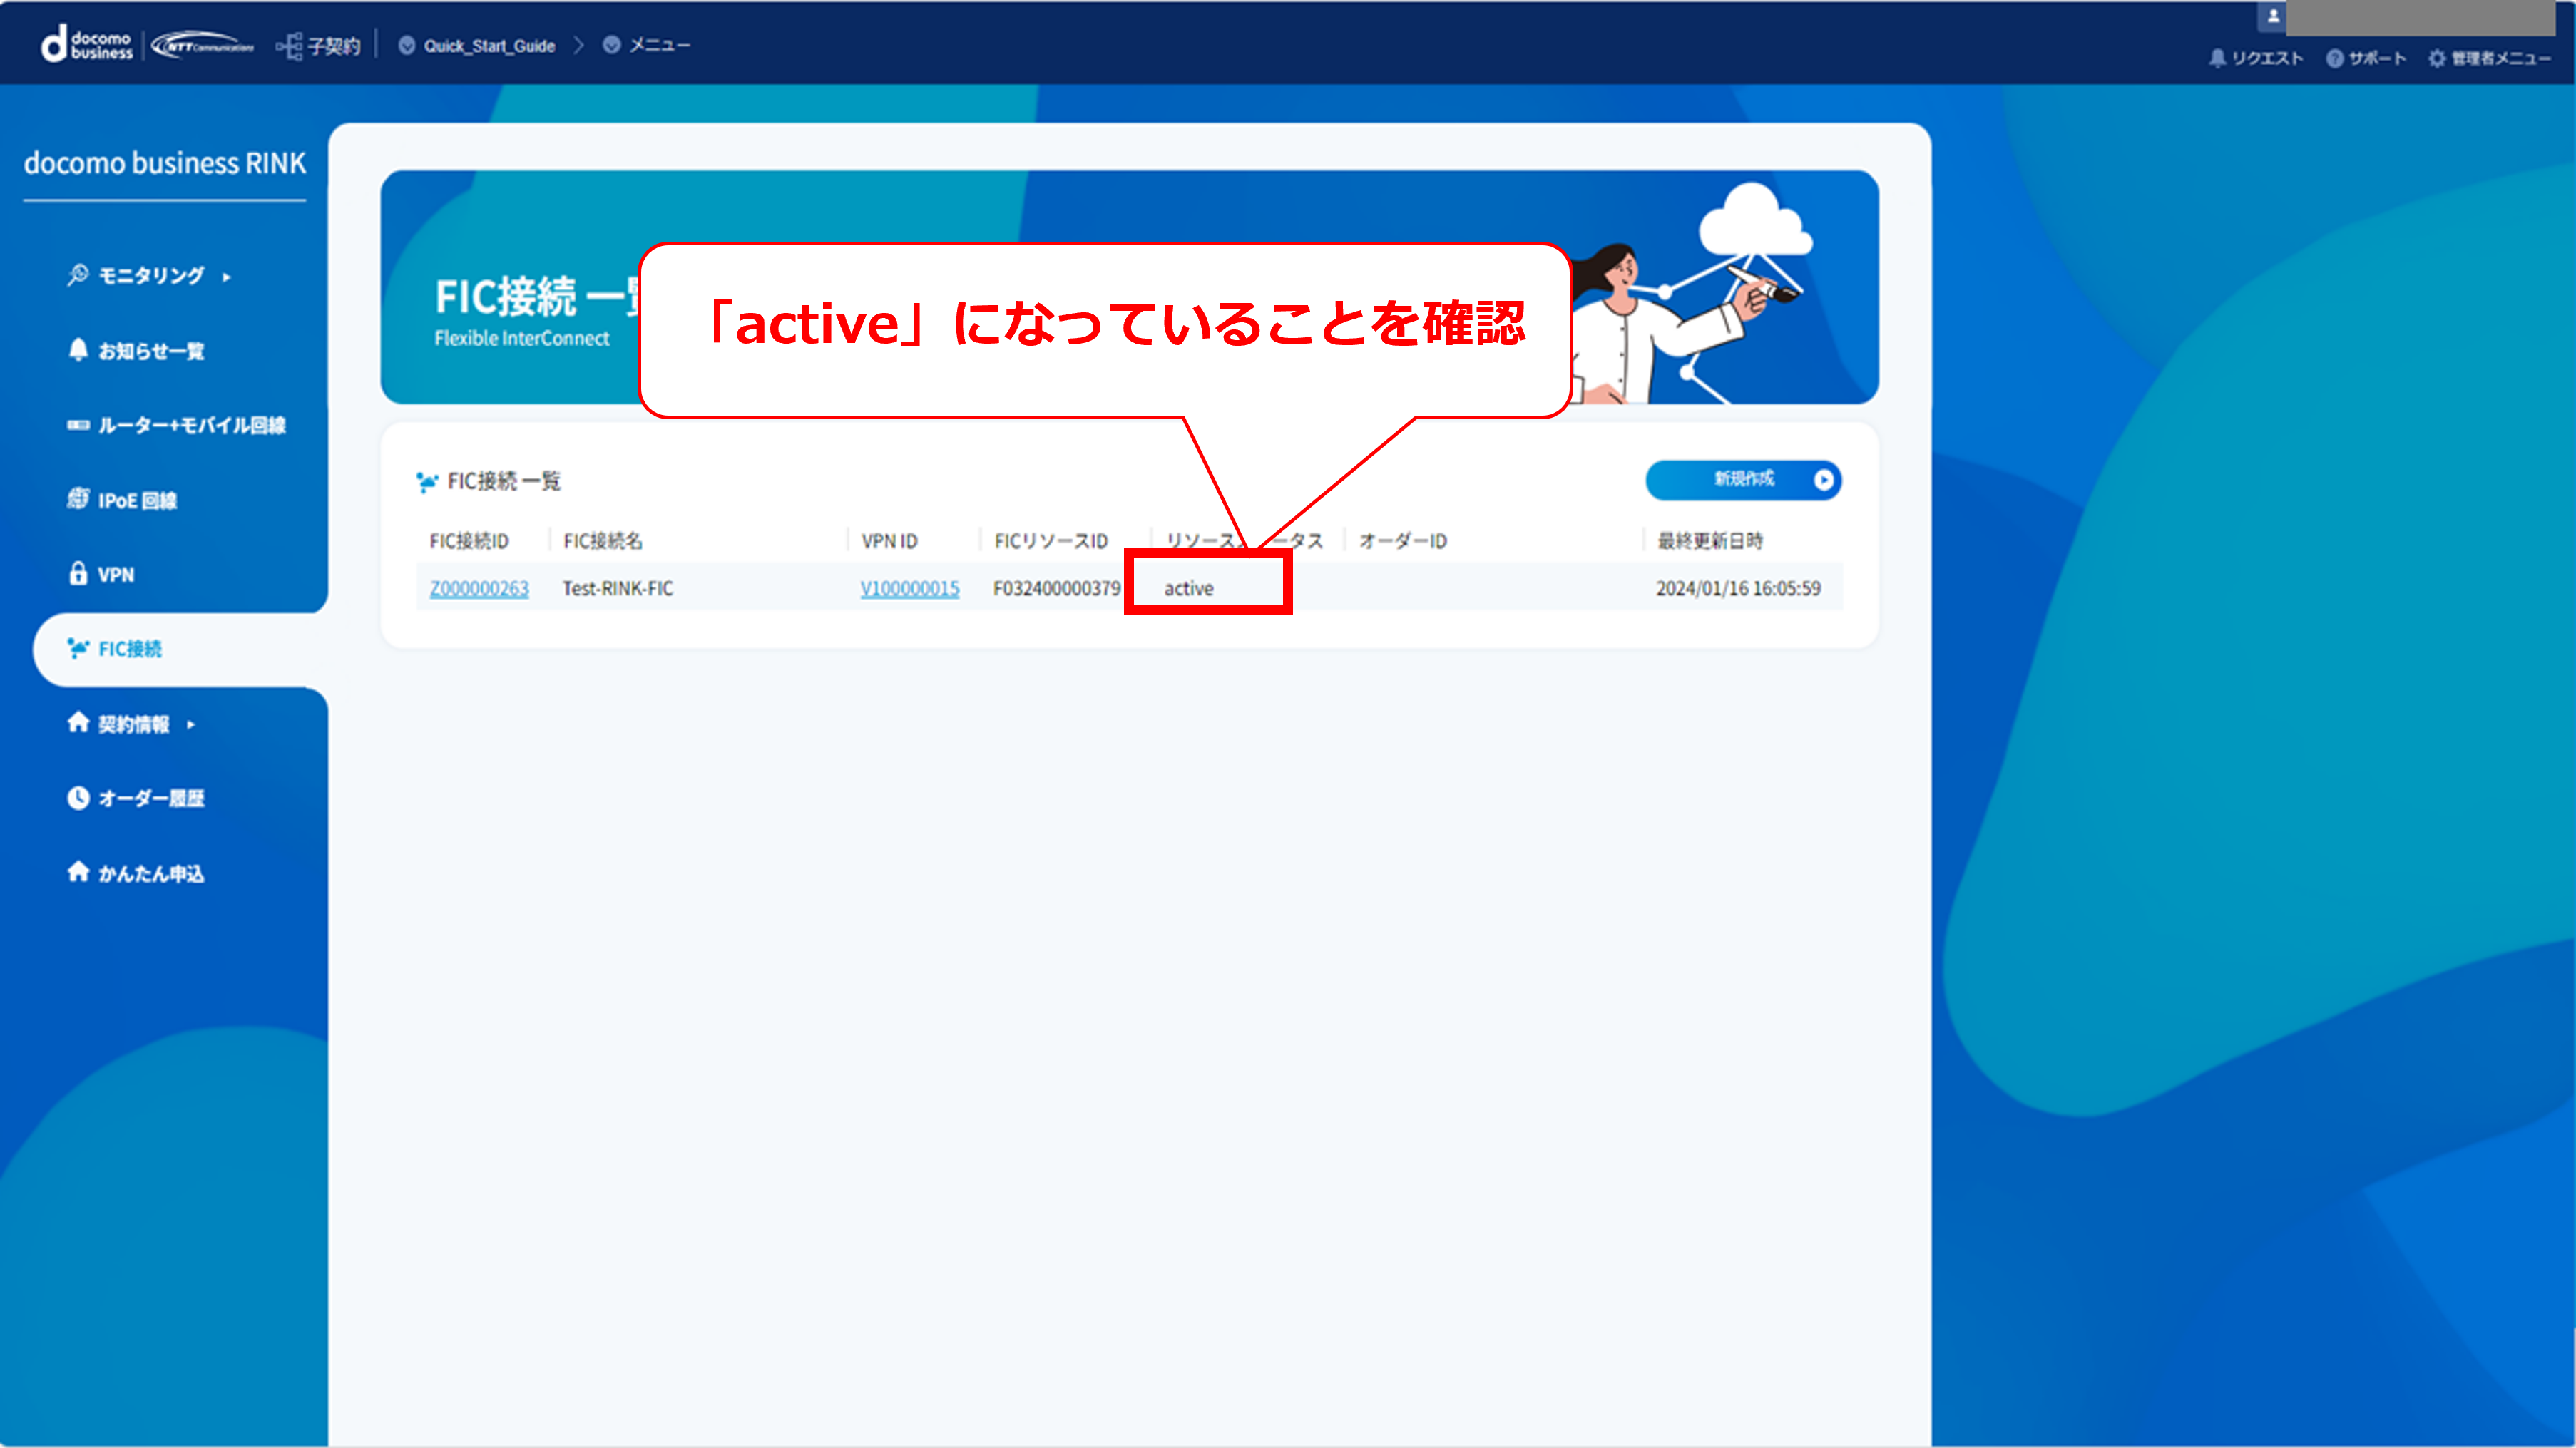Click the オーダーID column header
Viewport: 2576px width, 1448px height.
coord(1403,541)
